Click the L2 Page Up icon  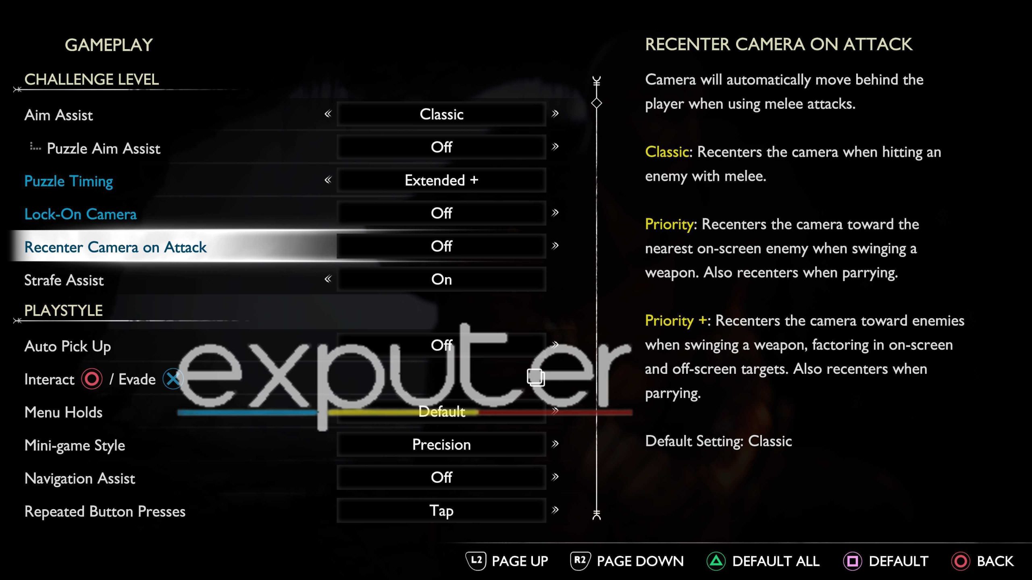pyautogui.click(x=470, y=560)
